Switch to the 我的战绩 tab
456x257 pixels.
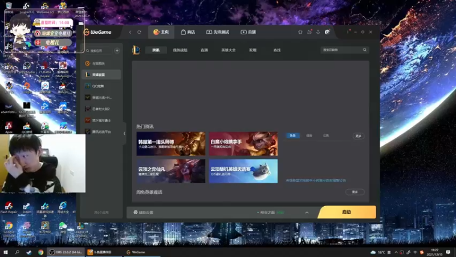pos(180,50)
